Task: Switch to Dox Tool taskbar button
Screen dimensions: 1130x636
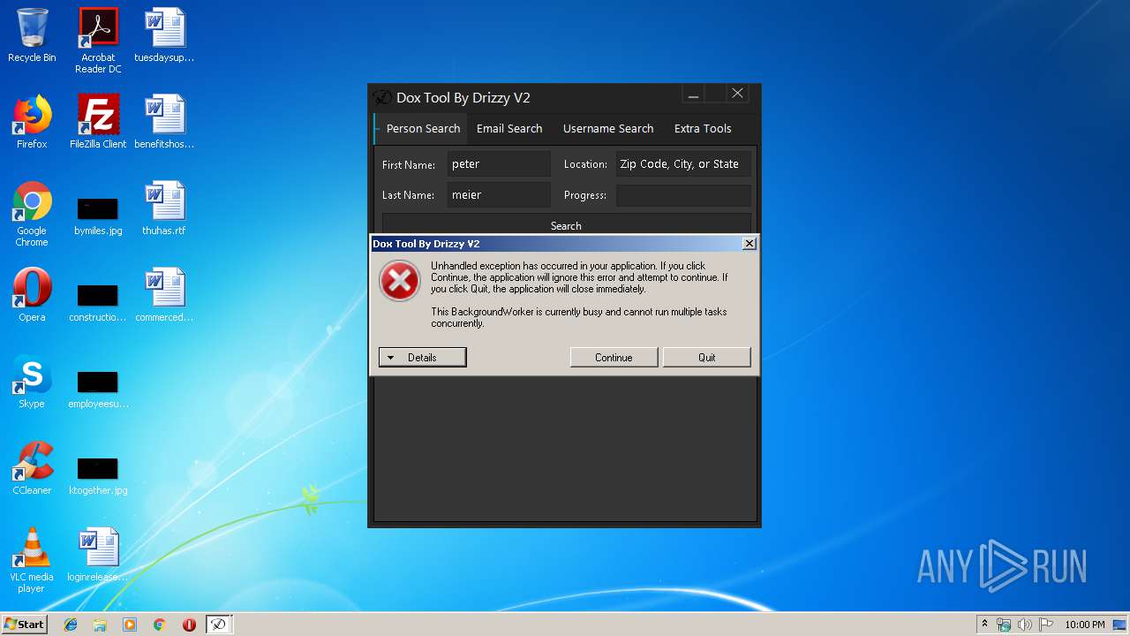Action: tap(218, 625)
